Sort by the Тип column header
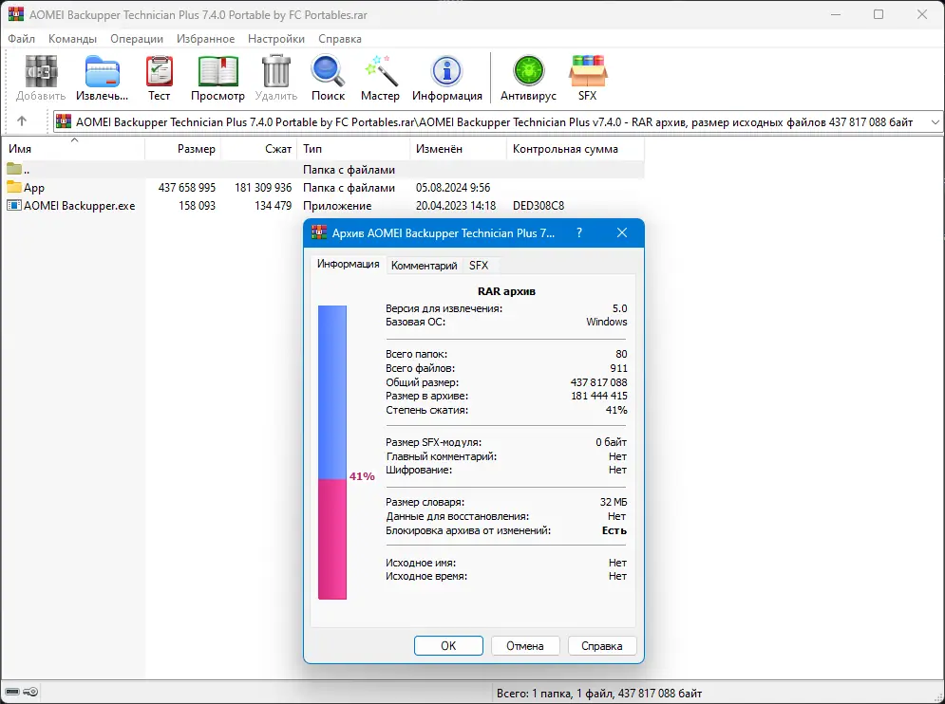 point(353,149)
